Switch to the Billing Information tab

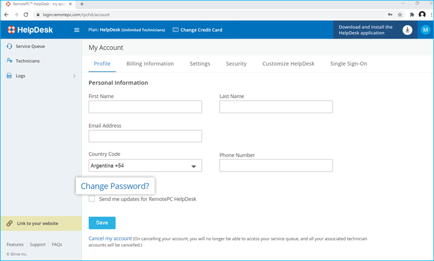pos(150,63)
